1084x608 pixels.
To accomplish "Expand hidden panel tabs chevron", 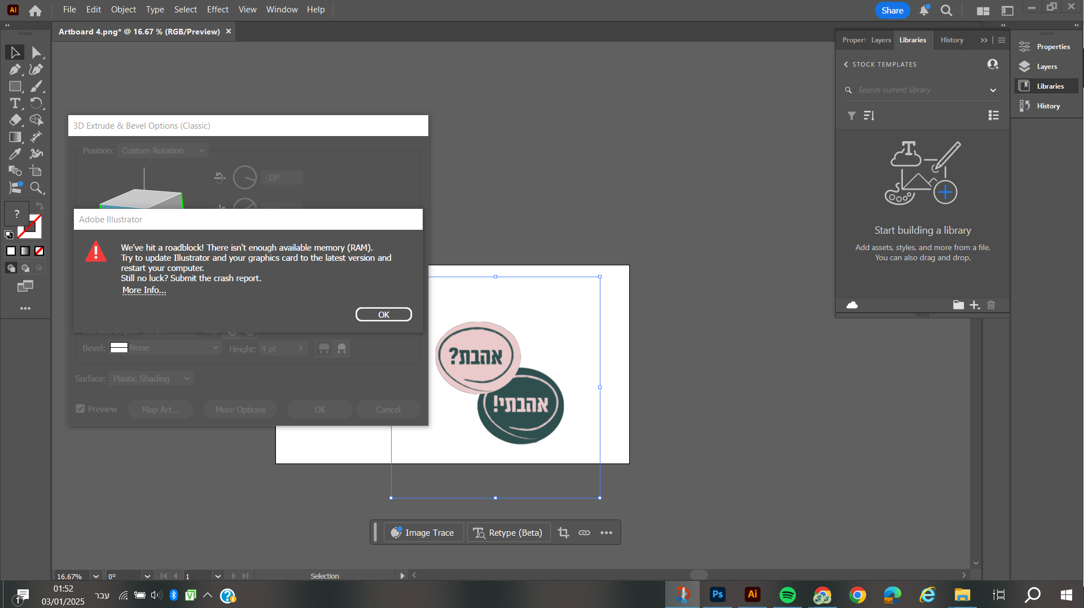I will click(984, 40).
